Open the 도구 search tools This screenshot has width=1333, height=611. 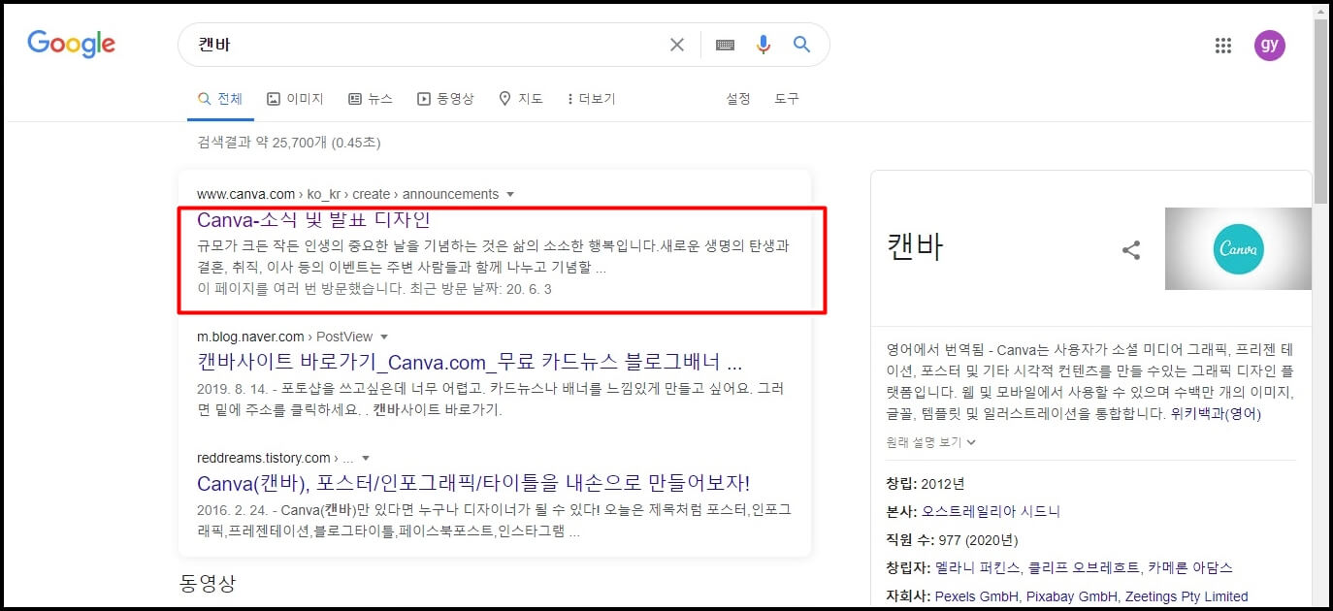point(787,99)
